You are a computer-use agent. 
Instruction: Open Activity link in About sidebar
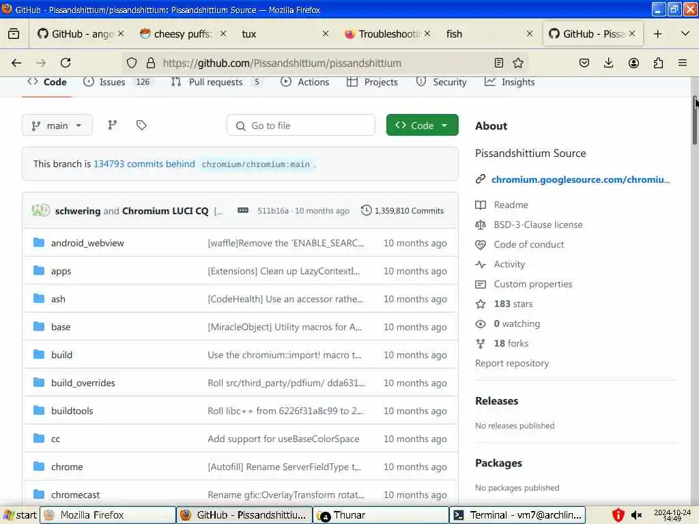click(509, 264)
